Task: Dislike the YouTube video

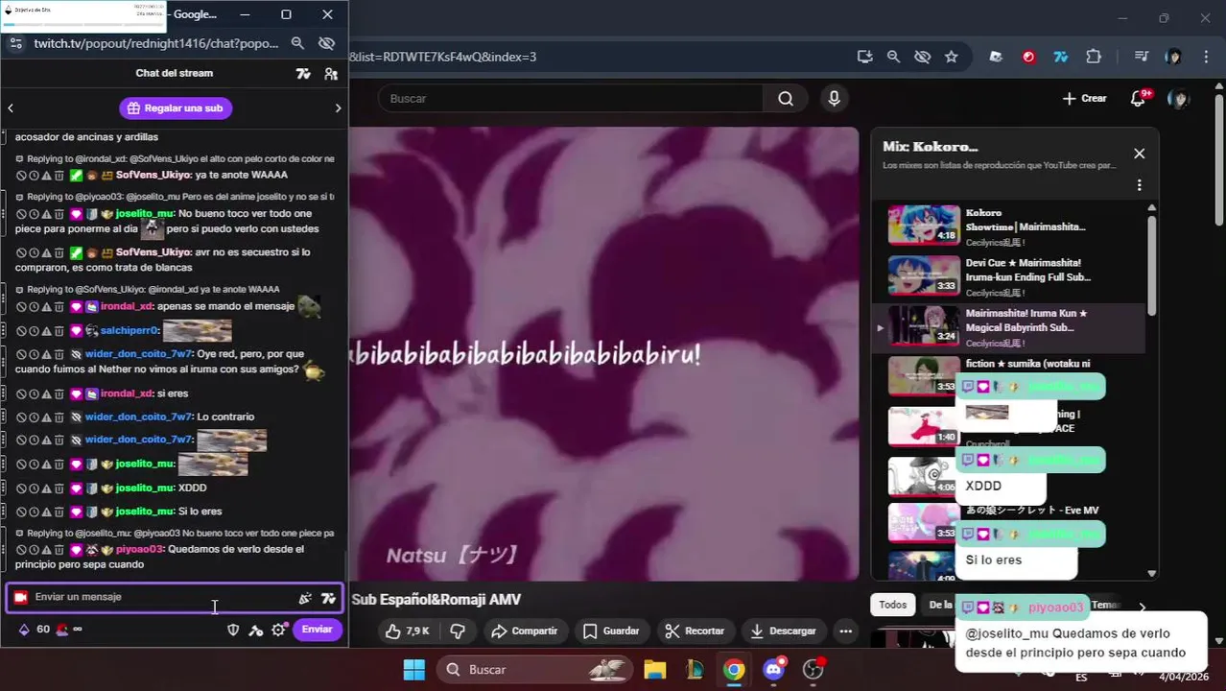Action: coord(458,631)
